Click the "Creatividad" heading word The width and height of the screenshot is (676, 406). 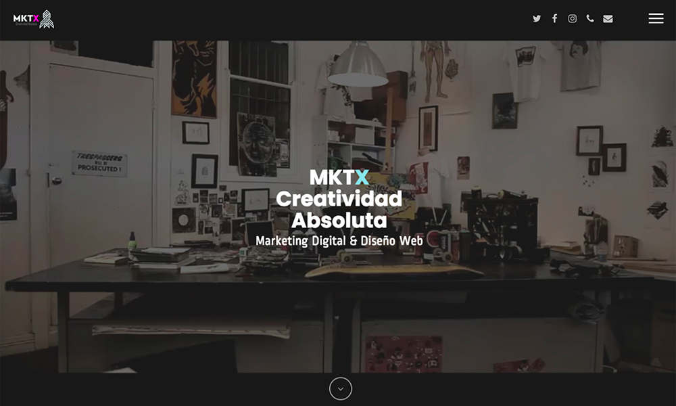coord(339,199)
